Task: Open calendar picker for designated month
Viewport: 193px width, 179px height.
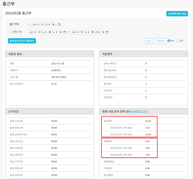Action: [59, 25]
